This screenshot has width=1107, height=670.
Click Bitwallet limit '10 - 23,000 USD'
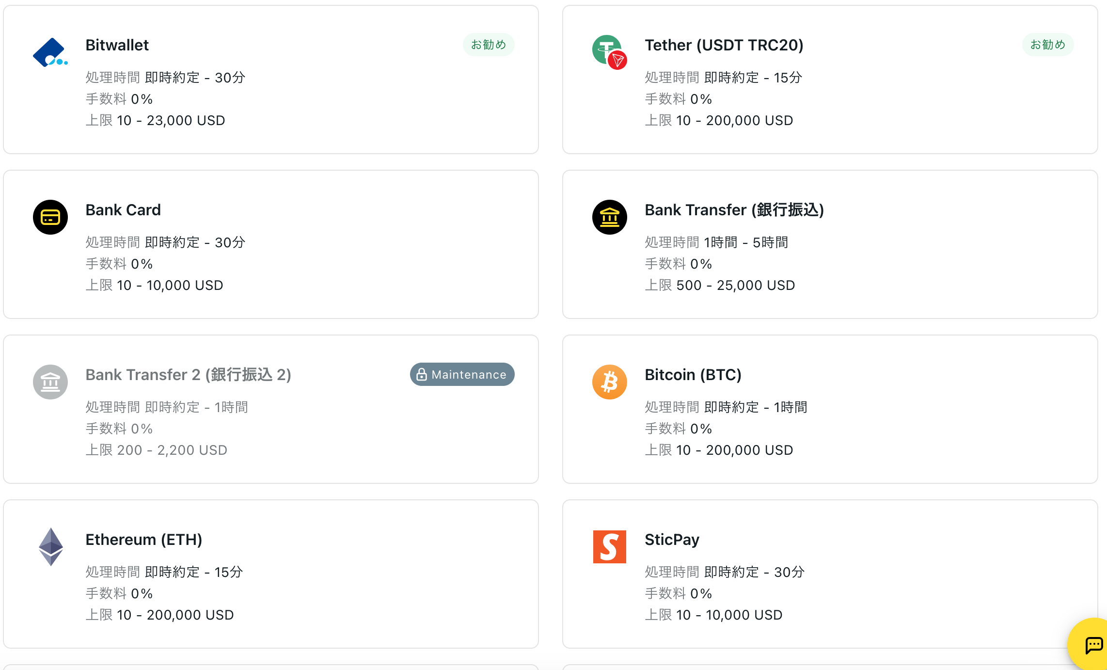click(x=171, y=120)
